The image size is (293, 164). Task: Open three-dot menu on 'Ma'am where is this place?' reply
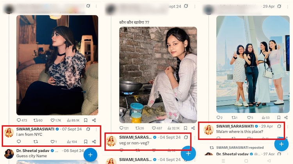[x=288, y=126]
